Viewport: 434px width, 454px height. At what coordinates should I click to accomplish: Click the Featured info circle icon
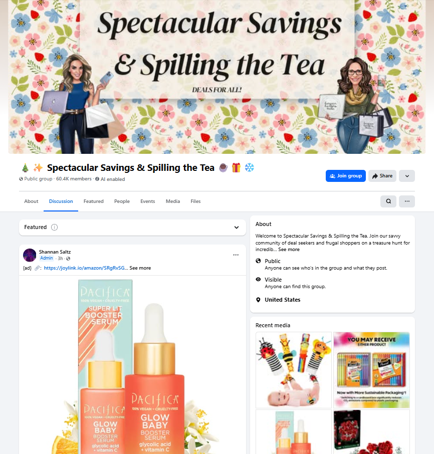click(x=54, y=228)
